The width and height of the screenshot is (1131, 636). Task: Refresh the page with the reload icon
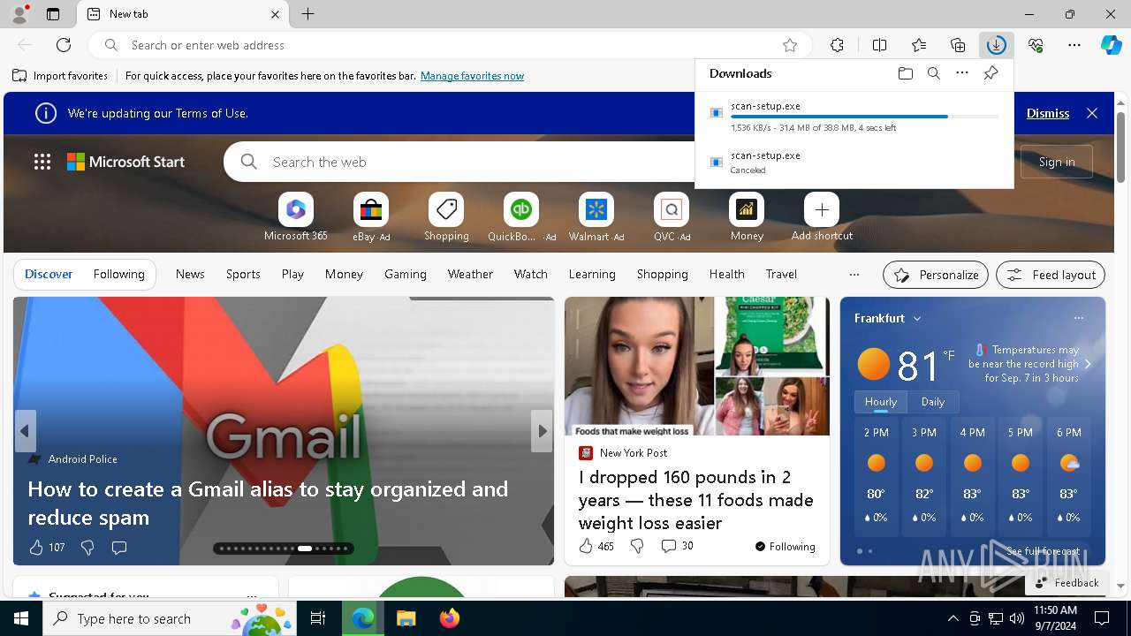[64, 45]
